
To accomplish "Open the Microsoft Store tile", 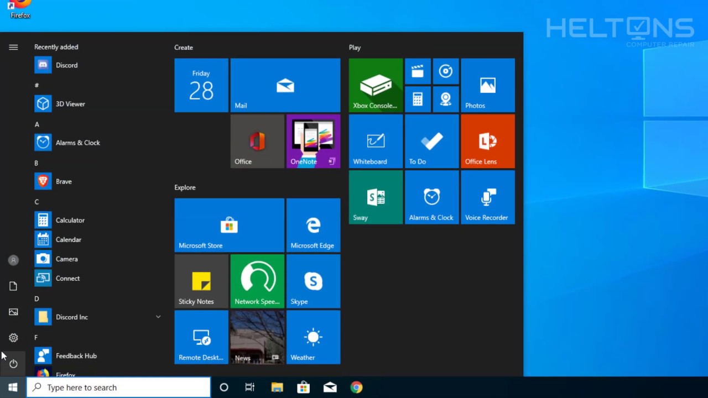I will pyautogui.click(x=229, y=225).
